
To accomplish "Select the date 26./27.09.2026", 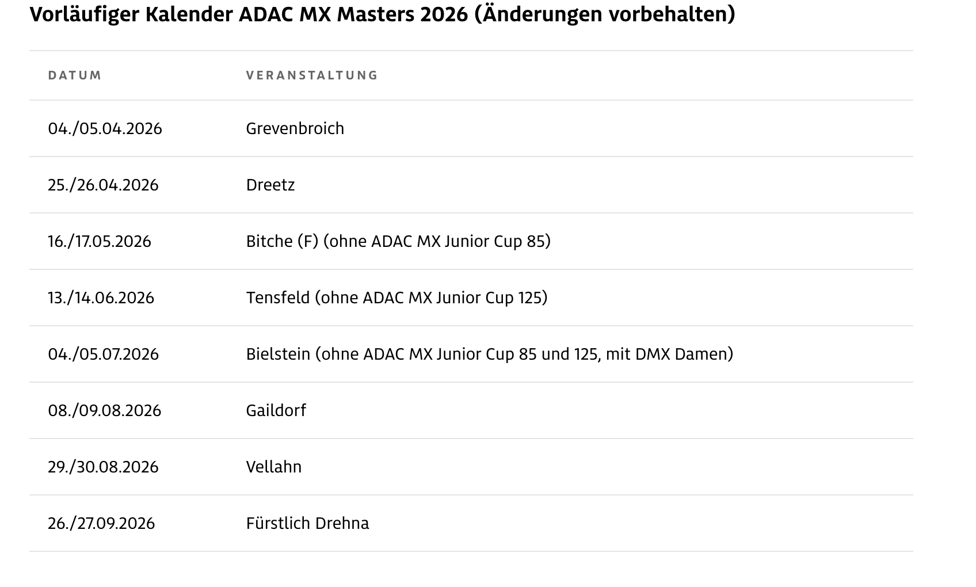I will [101, 523].
